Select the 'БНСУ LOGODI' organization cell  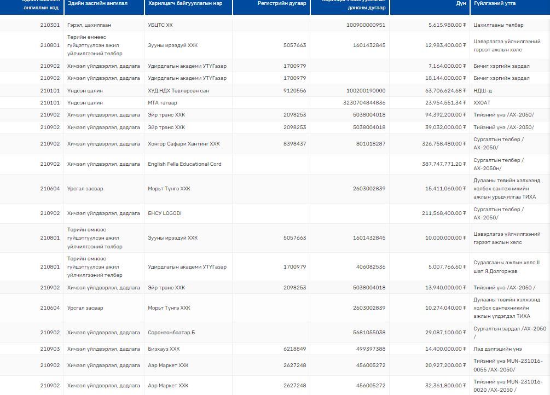(x=164, y=213)
